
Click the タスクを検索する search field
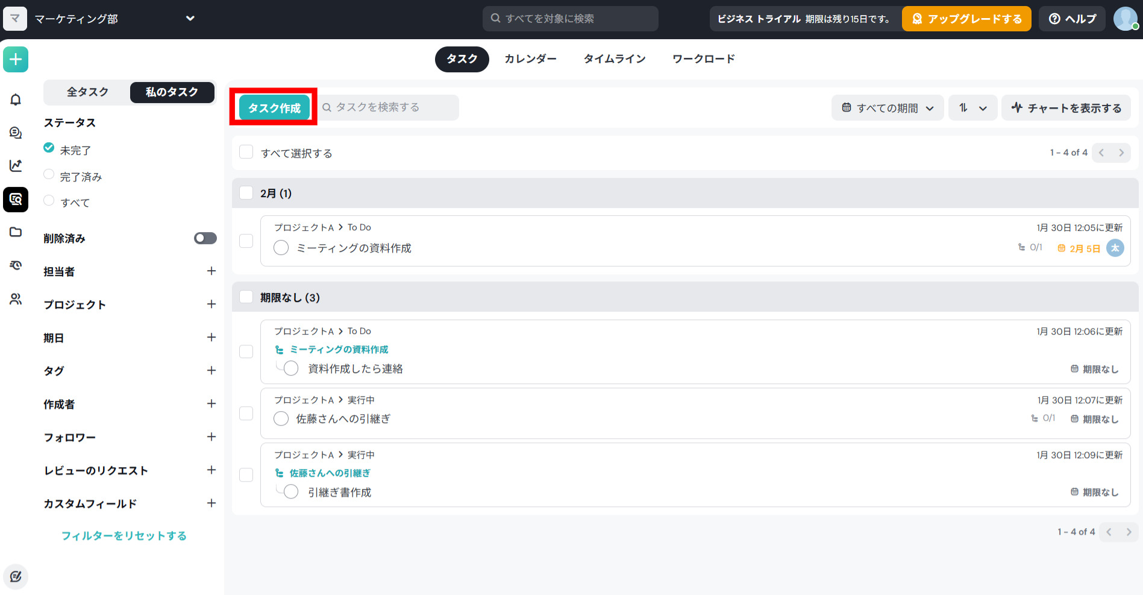pyautogui.click(x=389, y=107)
